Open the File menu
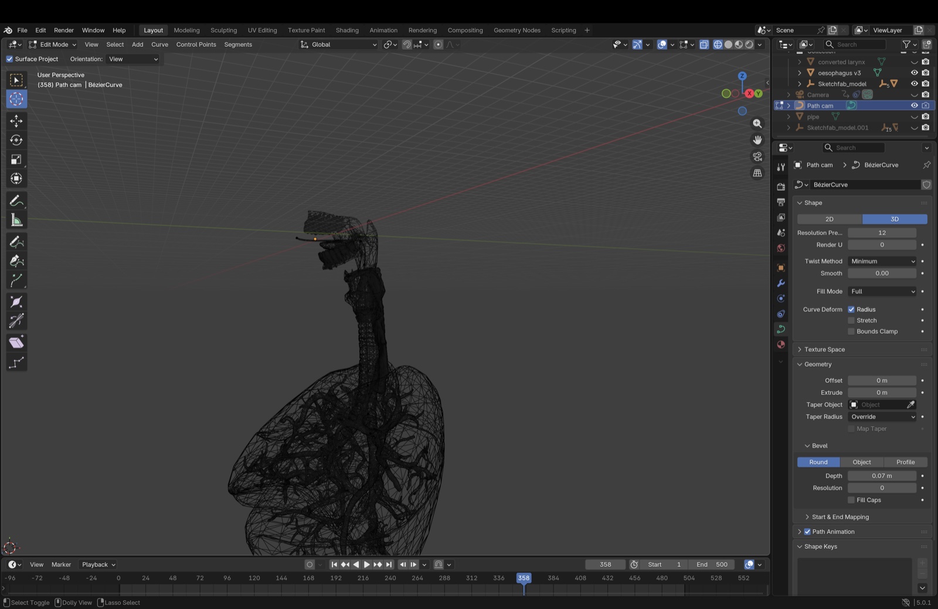The image size is (938, 609). pos(22,30)
